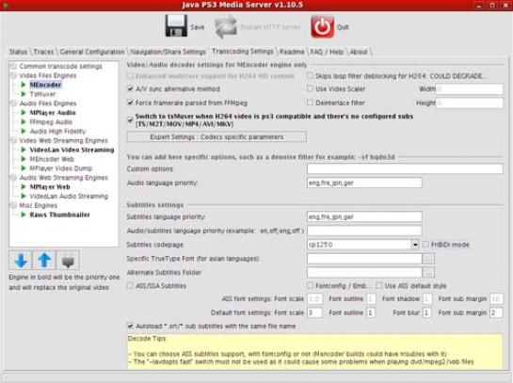Open the FAQ / Help tab
Viewport: 513px width, 383px height.
pyautogui.click(x=327, y=52)
